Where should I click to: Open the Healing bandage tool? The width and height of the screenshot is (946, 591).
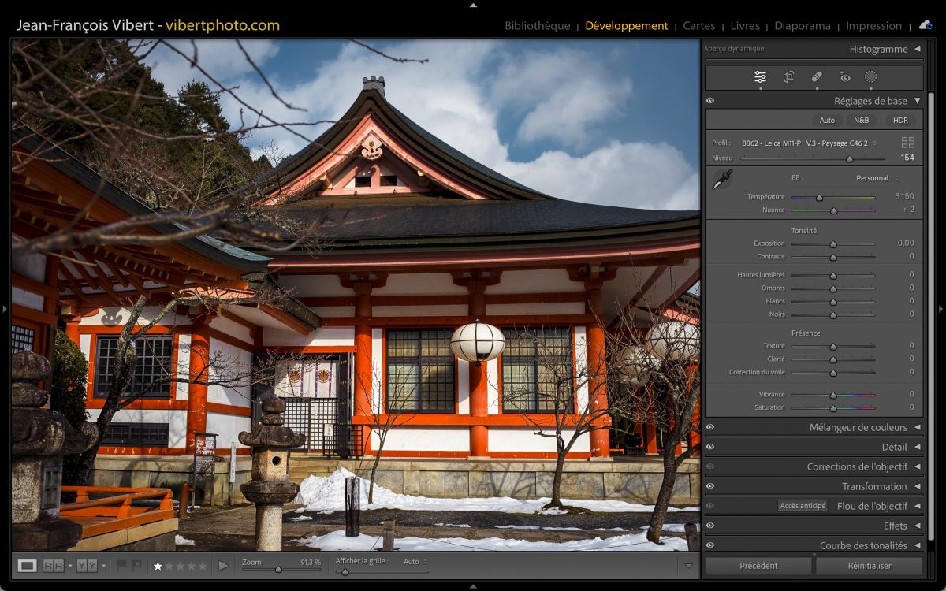pyautogui.click(x=817, y=77)
